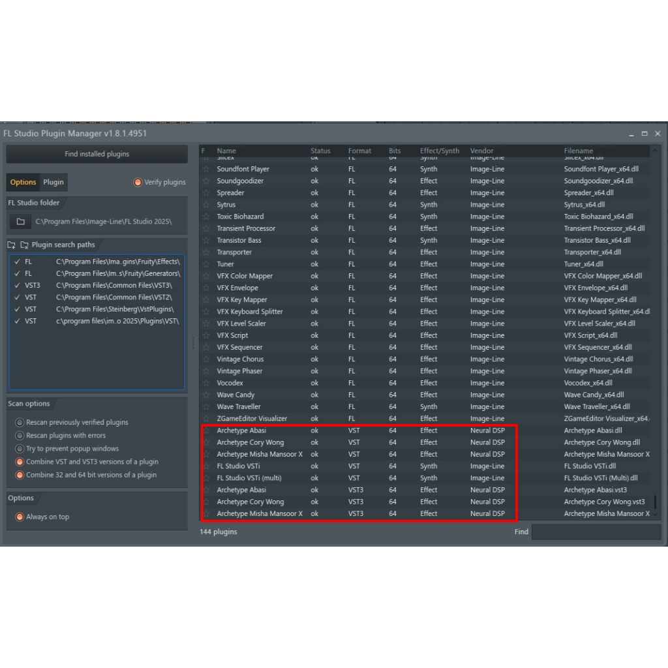Favorite the Vocodex plugin star
668x668 pixels.
pyautogui.click(x=206, y=384)
